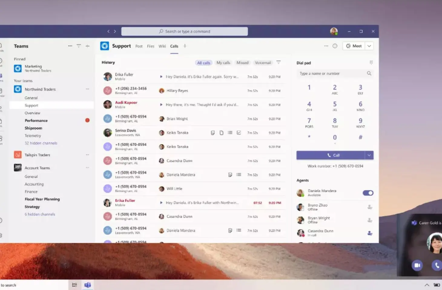The height and width of the screenshot is (290, 442).
Task: Open the Fiscal Year Planning channel
Action: click(x=42, y=199)
